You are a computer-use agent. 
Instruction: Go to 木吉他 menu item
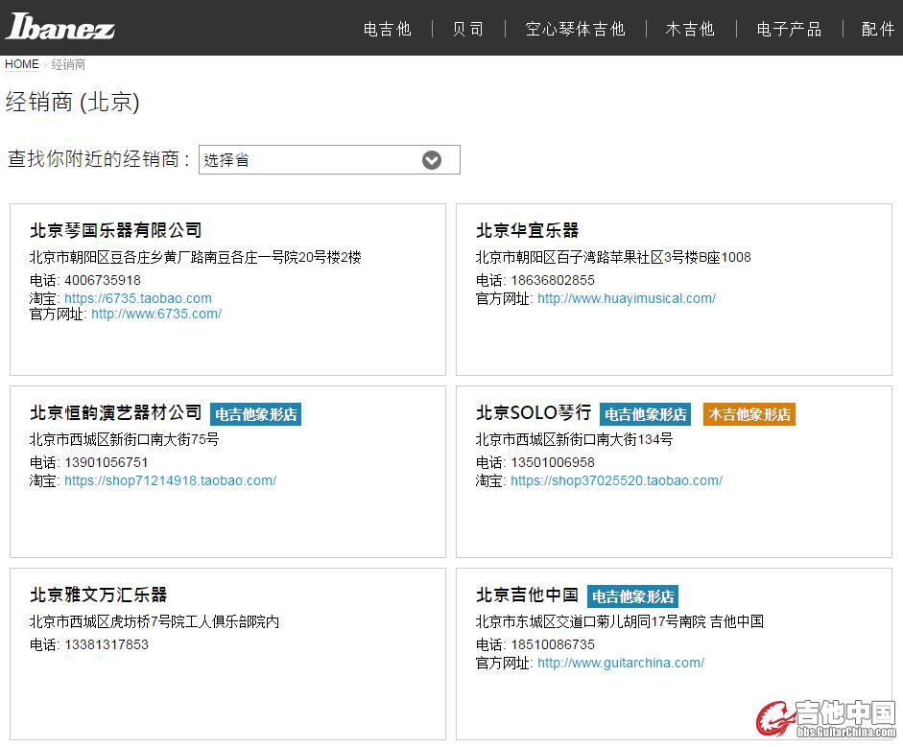690,29
